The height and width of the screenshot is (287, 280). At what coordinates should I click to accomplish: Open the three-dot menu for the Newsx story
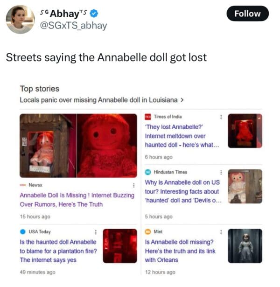(x=134, y=185)
